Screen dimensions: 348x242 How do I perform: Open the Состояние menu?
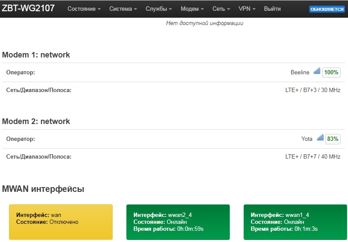point(84,9)
